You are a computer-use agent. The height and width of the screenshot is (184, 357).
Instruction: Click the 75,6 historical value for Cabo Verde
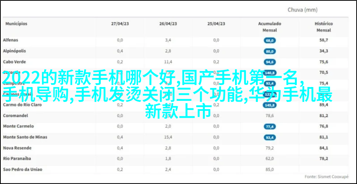[324, 62]
